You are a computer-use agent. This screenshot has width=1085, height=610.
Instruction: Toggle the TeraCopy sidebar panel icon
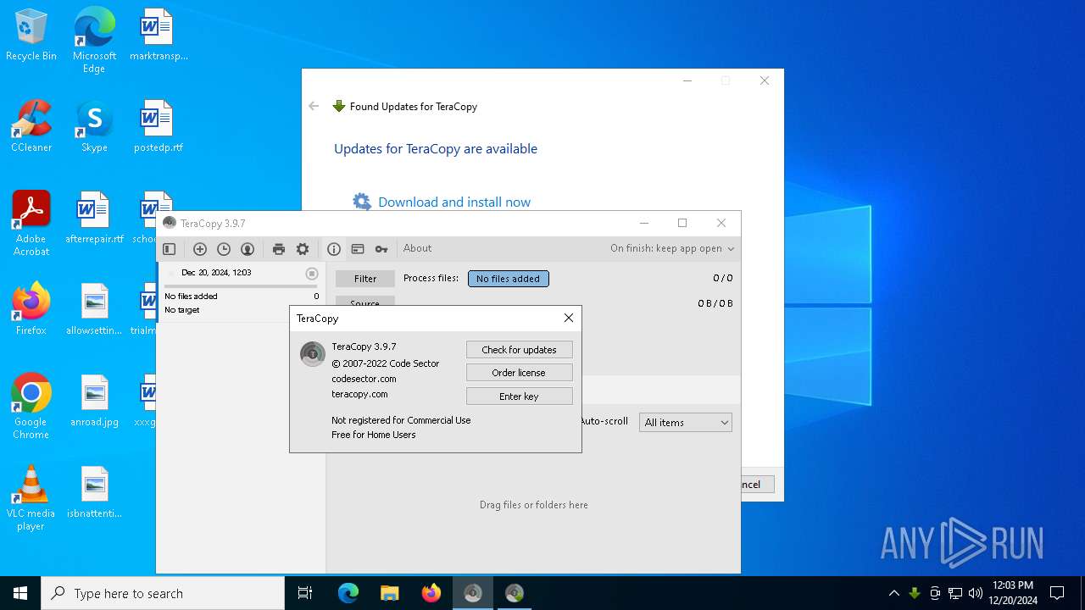(169, 249)
